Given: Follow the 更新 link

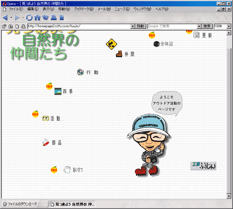Looking at the screenshot, I should tap(207, 35).
